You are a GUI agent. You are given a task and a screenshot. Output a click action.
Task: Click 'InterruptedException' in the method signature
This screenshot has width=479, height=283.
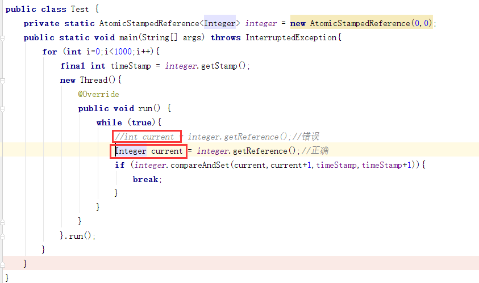coord(291,37)
